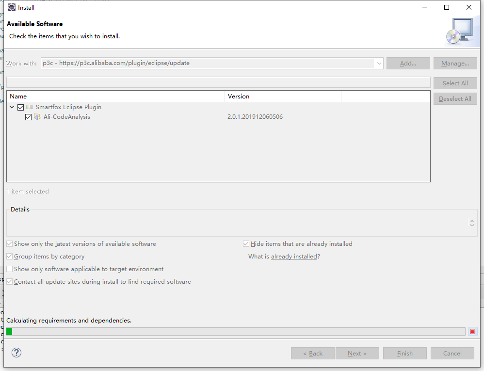This screenshot has height=371, width=484.
Task: Enable Show only software applicable to target environment
Action: point(10,269)
